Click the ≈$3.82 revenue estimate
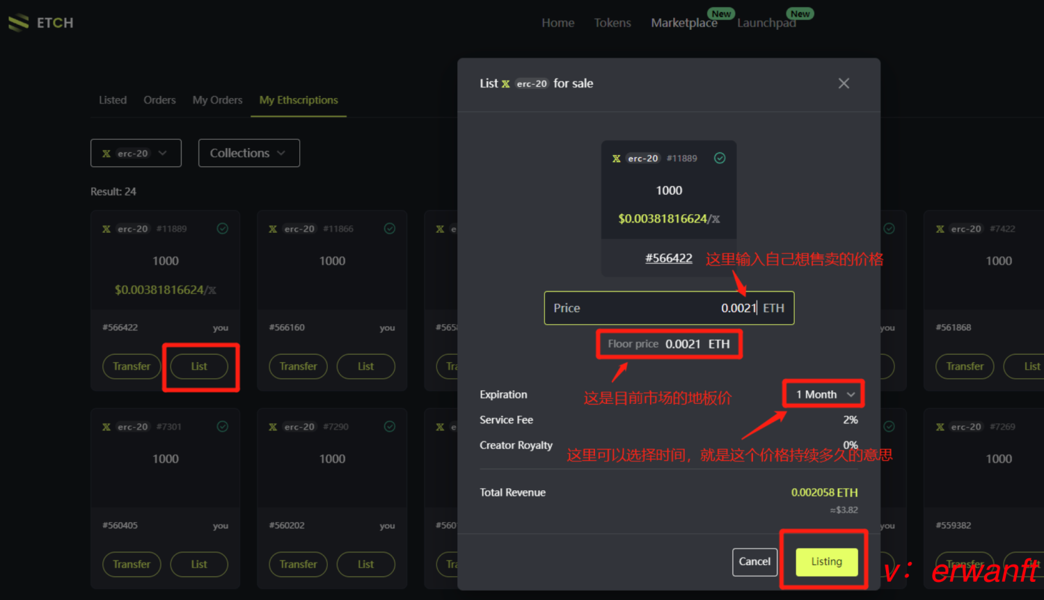Screen dimensions: 1044x600 point(844,510)
